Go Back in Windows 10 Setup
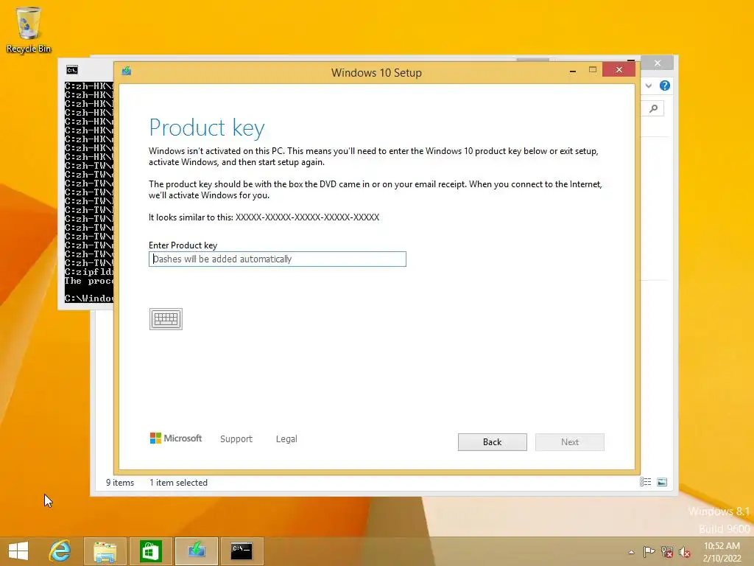Screen dimensions: 754x566 tap(492, 442)
